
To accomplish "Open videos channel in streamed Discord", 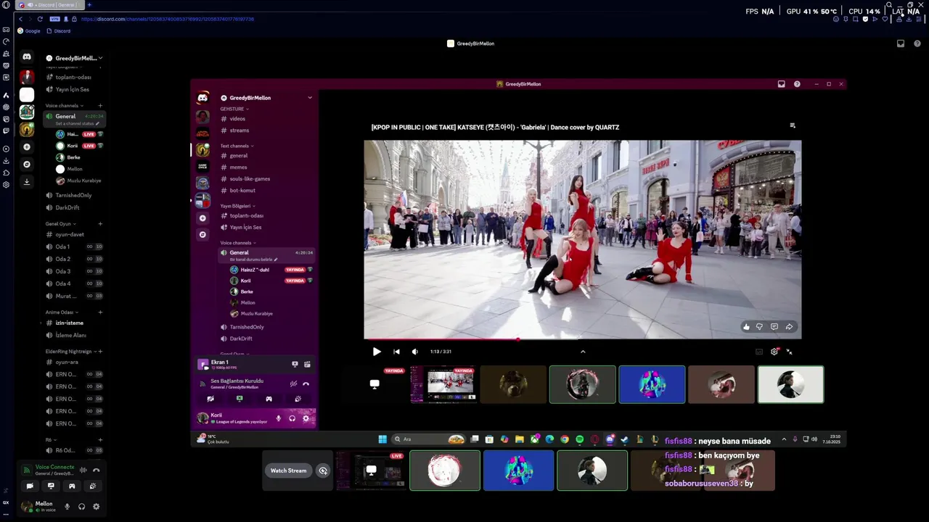I will point(237,118).
